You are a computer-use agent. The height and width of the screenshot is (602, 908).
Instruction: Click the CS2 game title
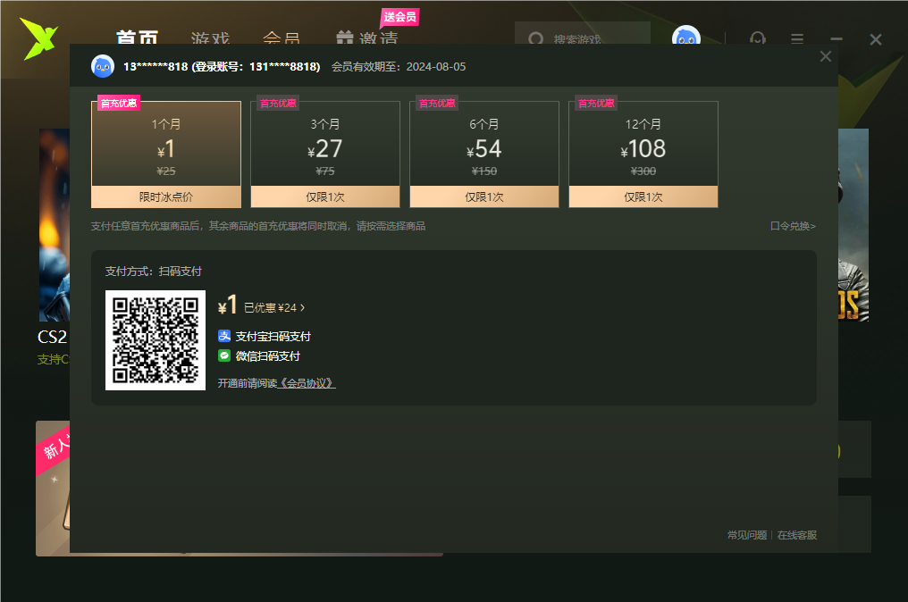tap(52, 337)
